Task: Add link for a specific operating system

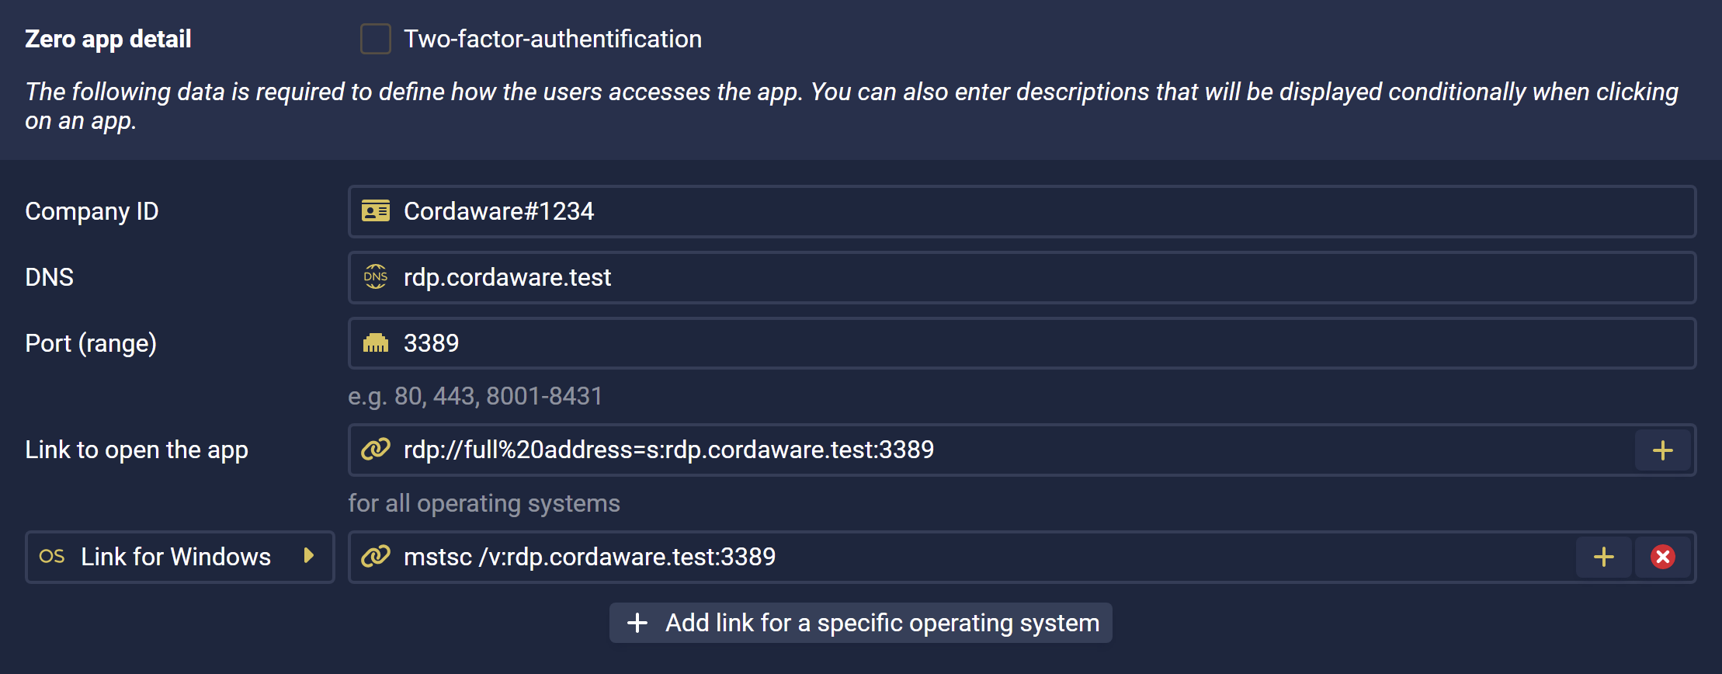Action: coord(860,623)
